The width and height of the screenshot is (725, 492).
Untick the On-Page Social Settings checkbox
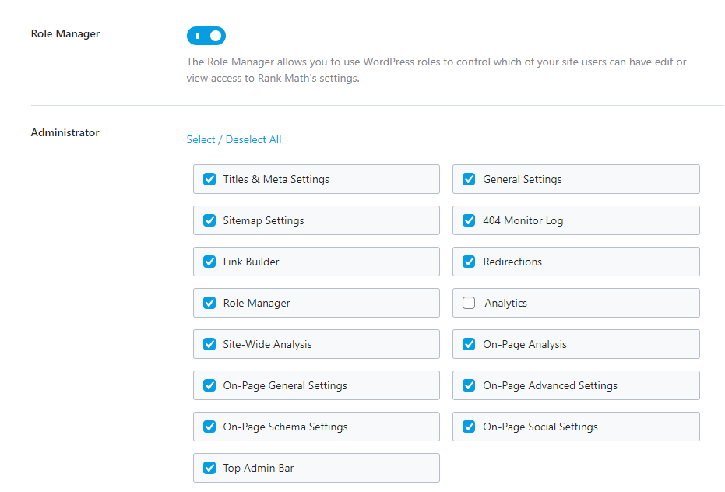tap(469, 427)
